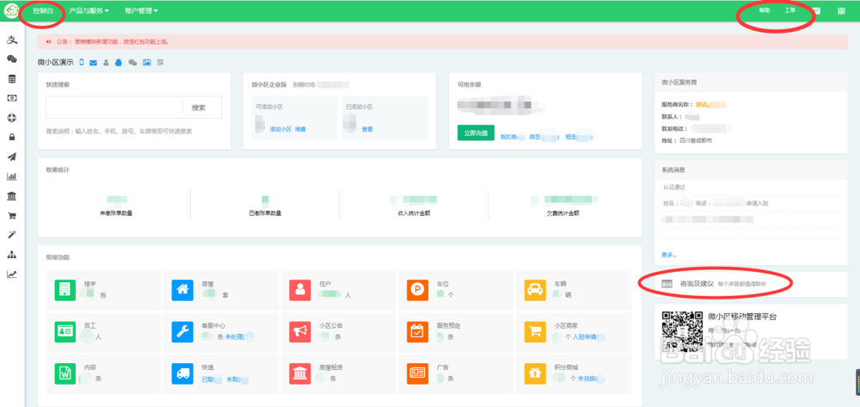Open the 房屋租赁 rental tile icon
The height and width of the screenshot is (407, 860).
300,373
